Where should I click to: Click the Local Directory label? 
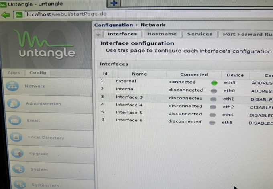click(x=46, y=138)
